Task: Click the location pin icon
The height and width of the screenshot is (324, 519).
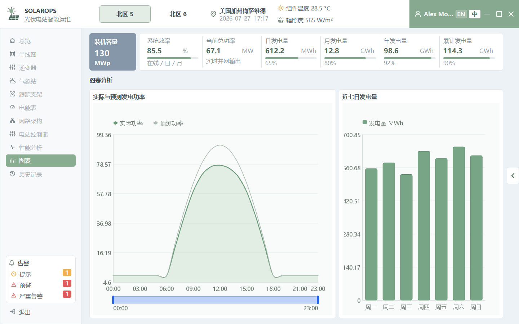Action: [213, 14]
